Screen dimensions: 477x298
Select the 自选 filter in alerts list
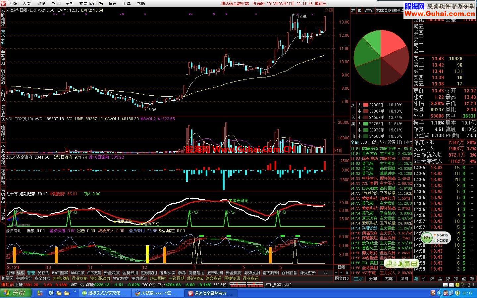[x=373, y=142]
